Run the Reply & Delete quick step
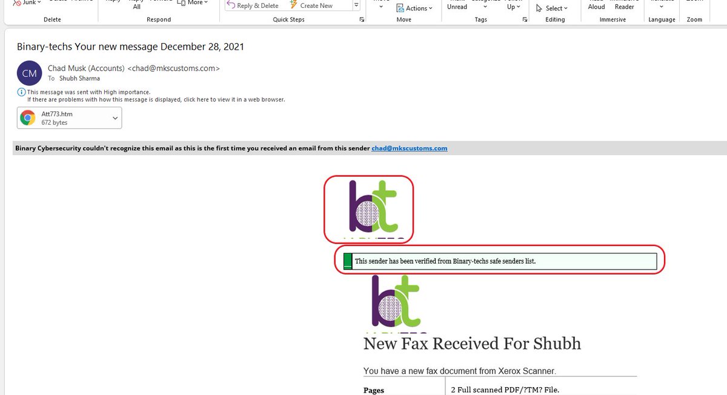Image resolution: width=727 pixels, height=395 pixels. pos(253,5)
